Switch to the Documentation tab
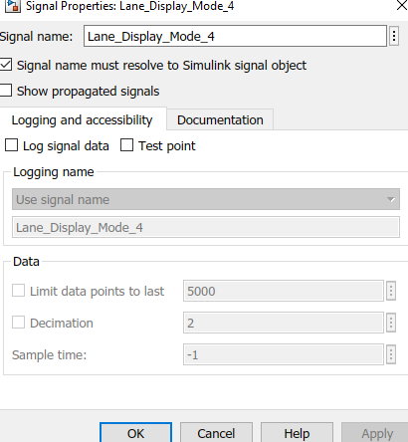The height and width of the screenshot is (442, 408). [220, 119]
